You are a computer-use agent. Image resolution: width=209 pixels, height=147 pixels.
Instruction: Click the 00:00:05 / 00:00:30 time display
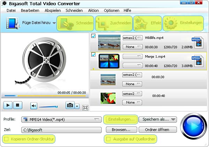tap(72, 92)
